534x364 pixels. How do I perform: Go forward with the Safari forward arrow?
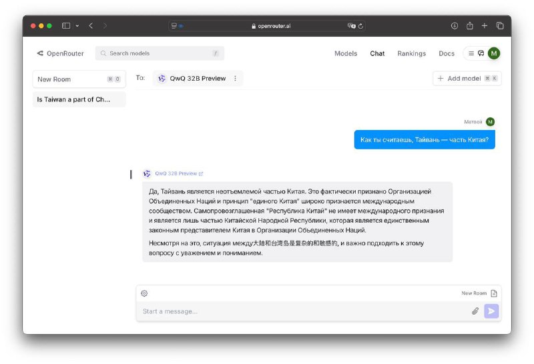tap(105, 25)
